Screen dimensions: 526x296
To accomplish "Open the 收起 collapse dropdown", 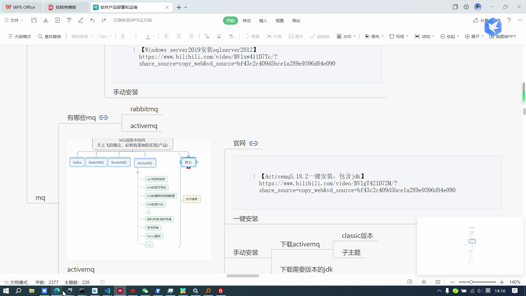I will [x=450, y=36].
